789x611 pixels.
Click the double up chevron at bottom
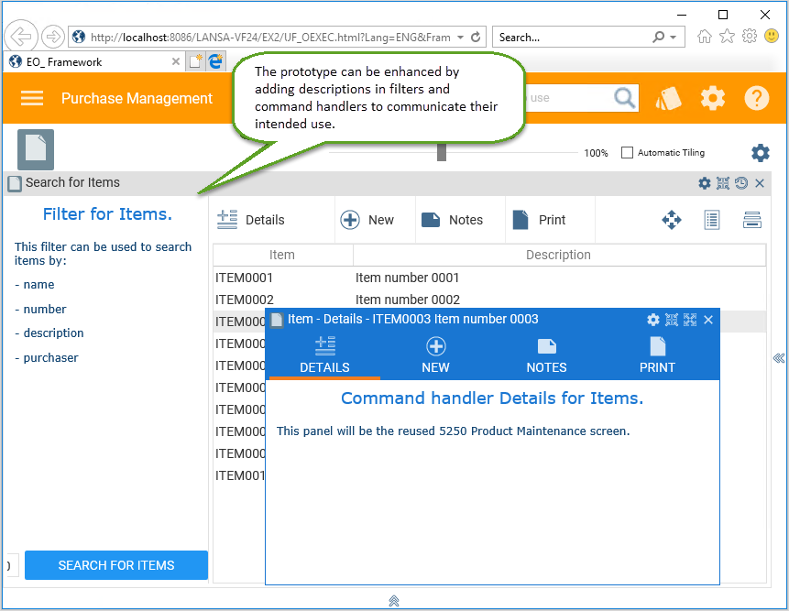click(394, 600)
